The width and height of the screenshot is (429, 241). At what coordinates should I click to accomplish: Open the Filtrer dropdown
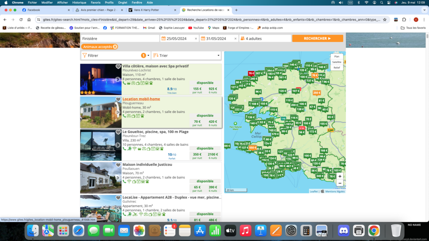click(116, 55)
